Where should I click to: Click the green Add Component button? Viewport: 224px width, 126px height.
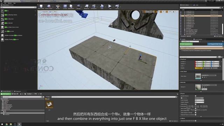pos(186,44)
